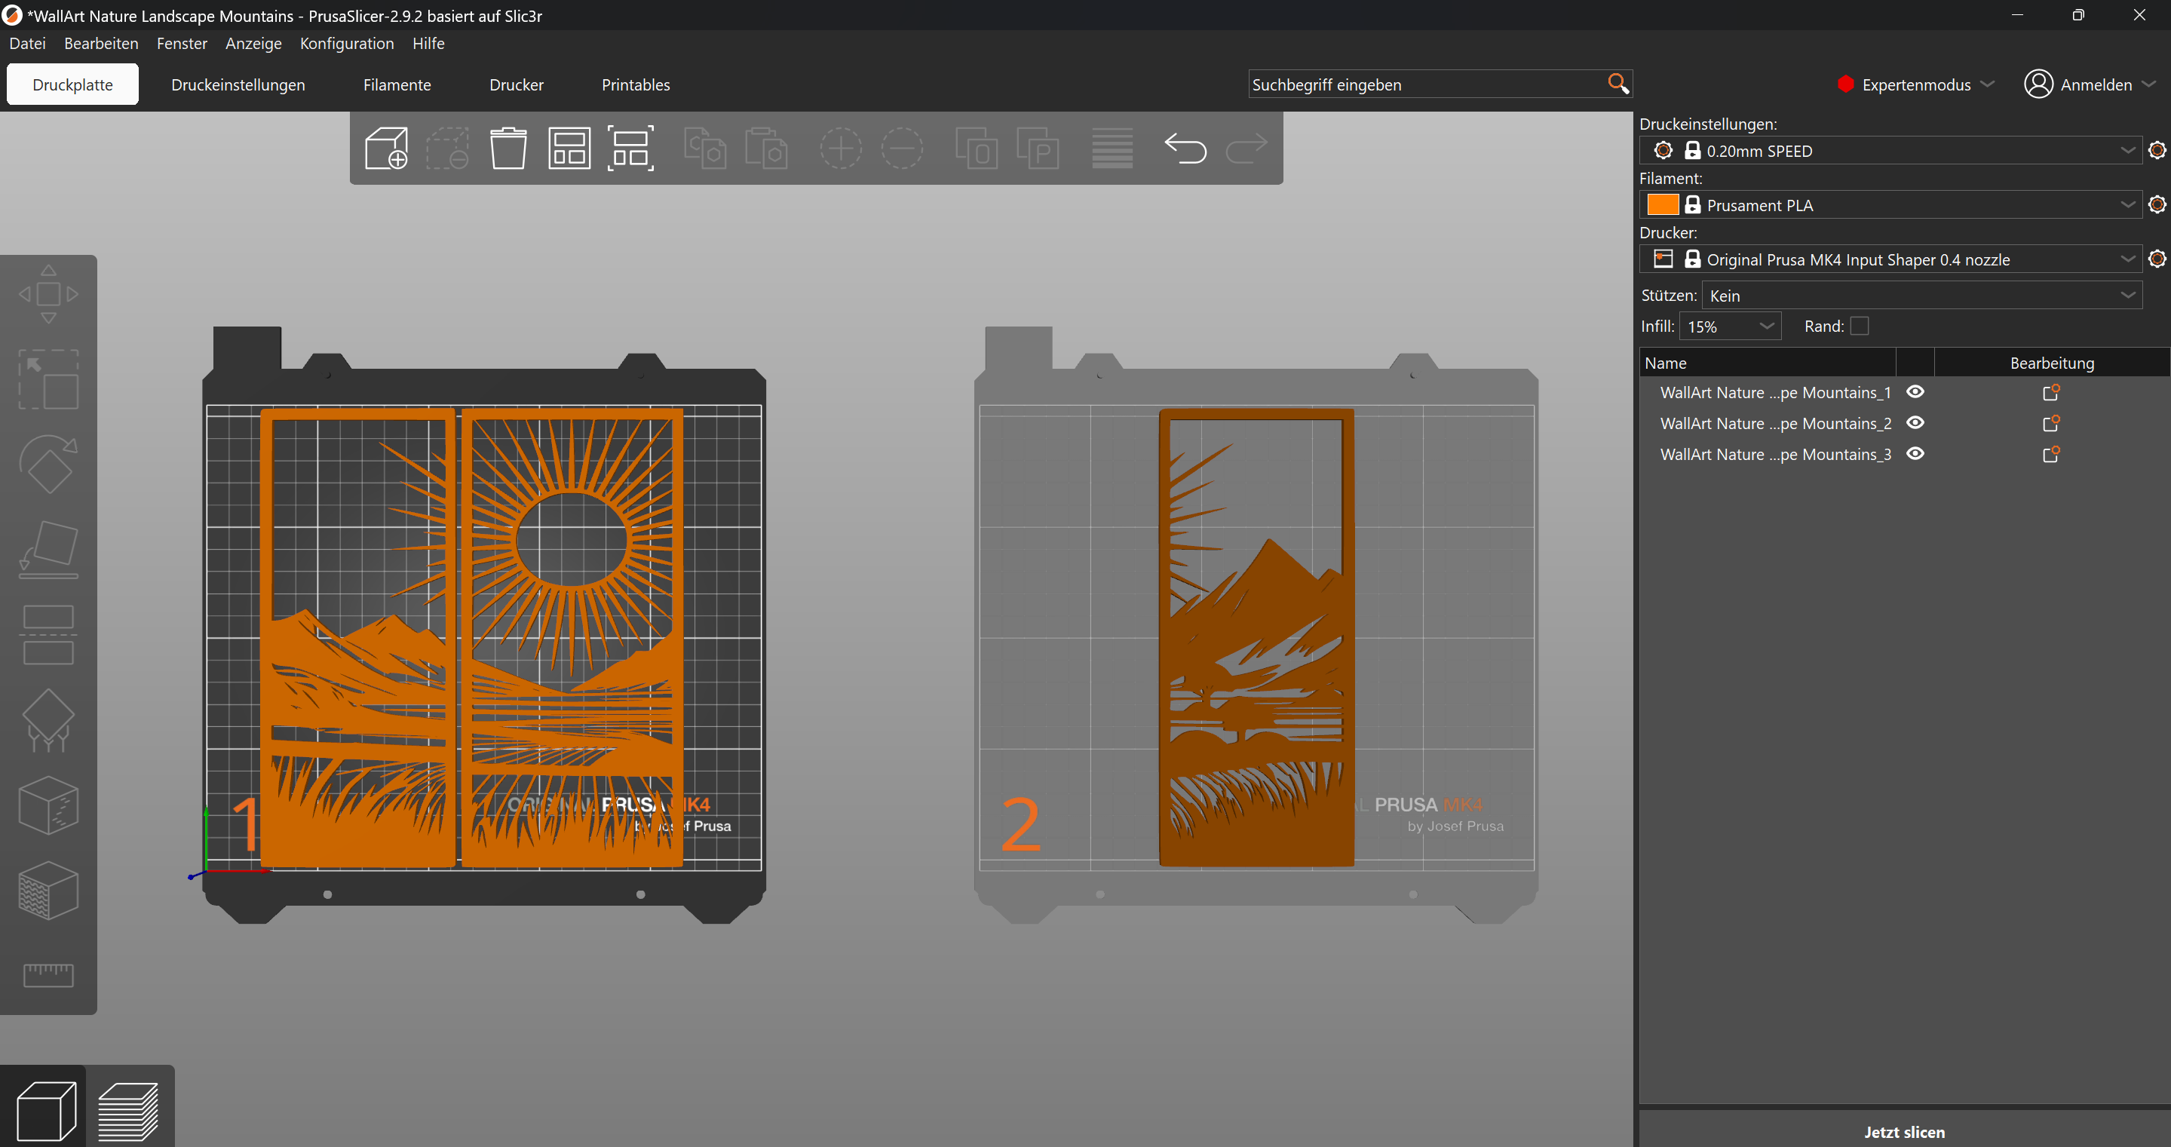Click the Undo arrow icon

[1184, 149]
